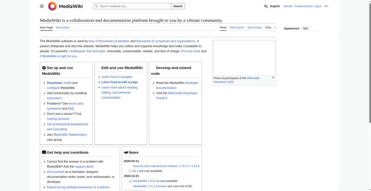The height and width of the screenshot is (191, 371).
Task: Open errors and symptoms link
Action: coord(65,106)
